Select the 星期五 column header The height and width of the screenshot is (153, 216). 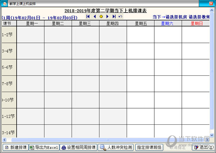point(141,24)
